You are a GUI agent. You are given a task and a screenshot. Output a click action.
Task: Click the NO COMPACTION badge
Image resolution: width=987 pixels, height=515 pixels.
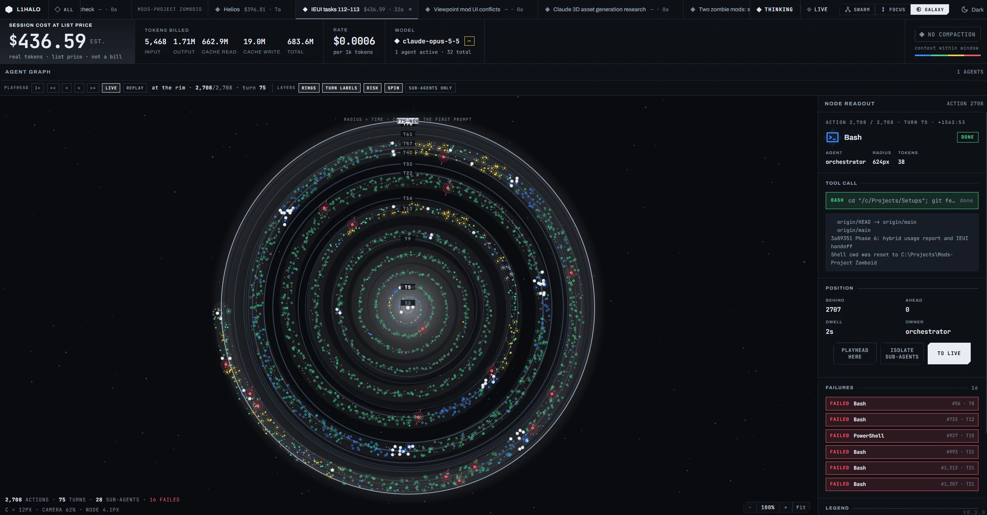[947, 34]
